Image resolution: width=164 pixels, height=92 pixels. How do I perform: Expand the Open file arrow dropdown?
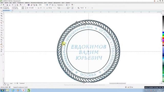5,5
